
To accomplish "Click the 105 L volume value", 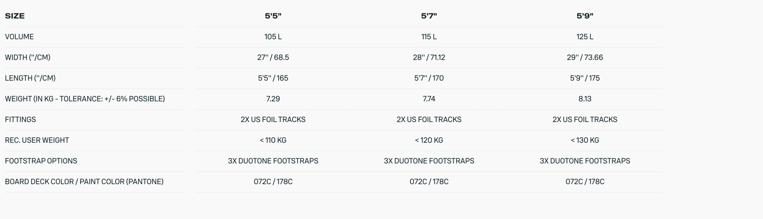I will click(273, 37).
